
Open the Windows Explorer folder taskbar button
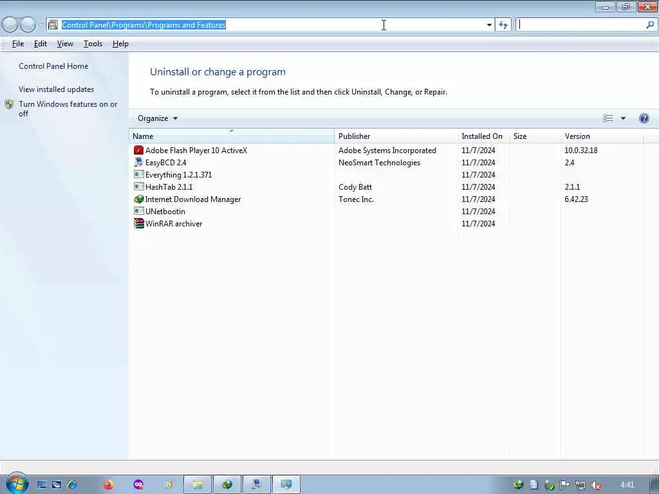tap(198, 485)
